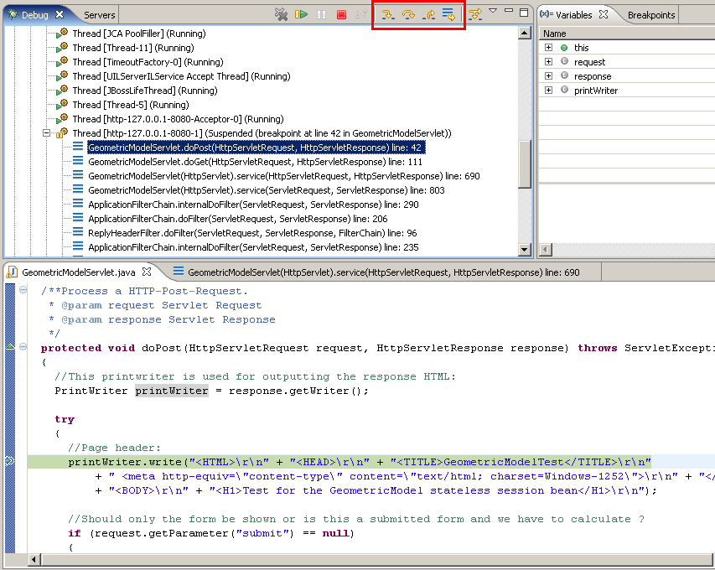The width and height of the screenshot is (715, 570).
Task: Select Thread [Thread-11] (Running)
Action: pos(133,48)
